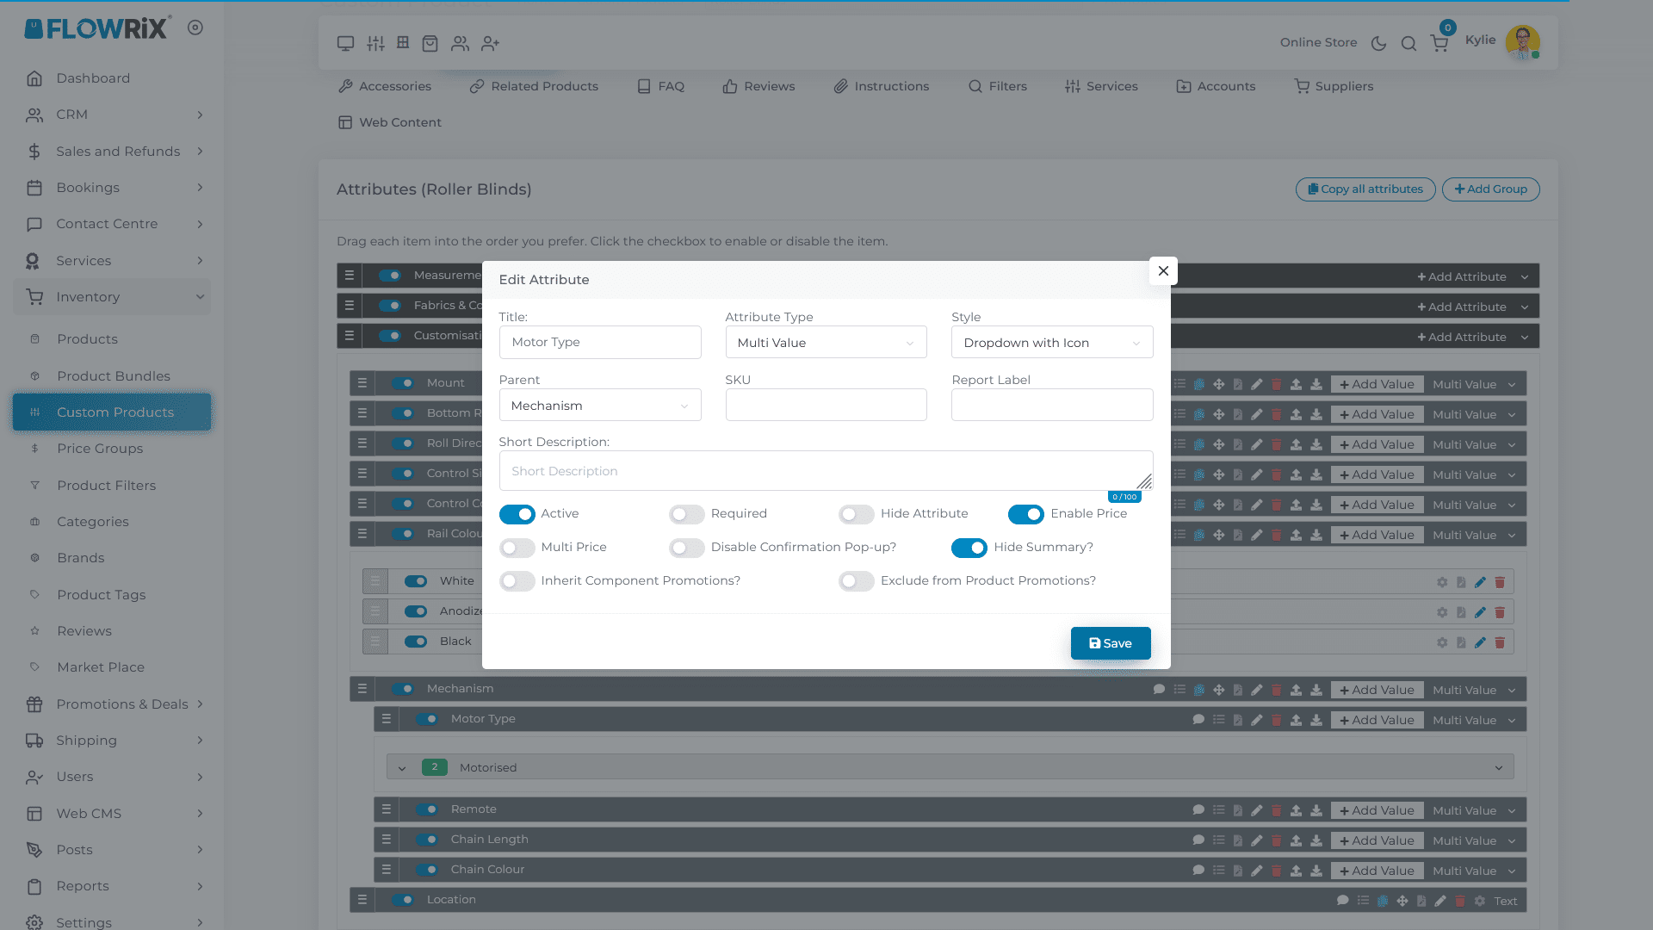Image resolution: width=1653 pixels, height=930 pixels.
Task: Open the Style dropdown with Dropdown with Icon
Action: point(1051,343)
